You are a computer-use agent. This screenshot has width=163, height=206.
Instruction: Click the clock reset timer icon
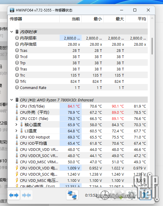pyautogui.click(x=105, y=195)
